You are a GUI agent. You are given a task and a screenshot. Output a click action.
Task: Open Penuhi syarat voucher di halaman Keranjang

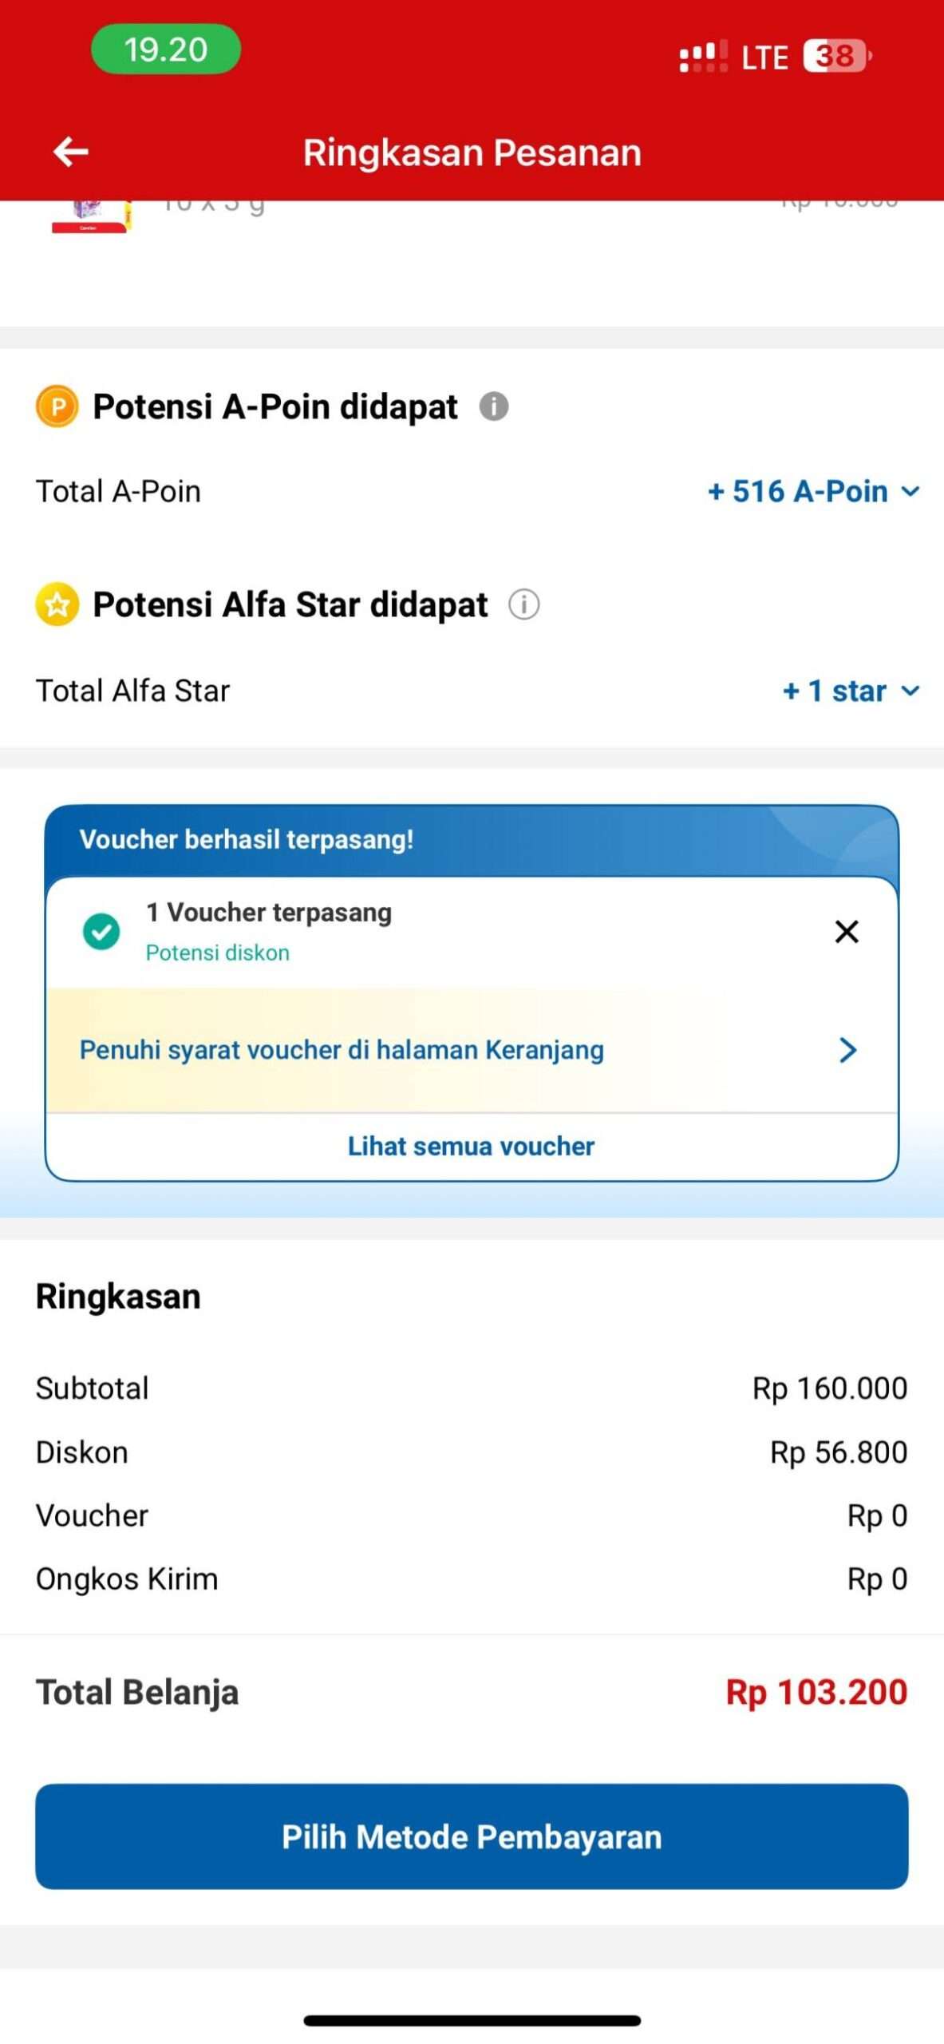click(342, 1050)
